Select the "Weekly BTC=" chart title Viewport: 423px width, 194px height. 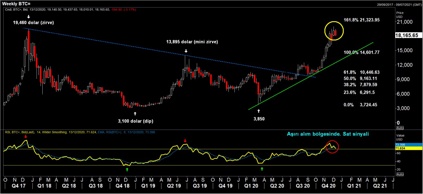16,3
